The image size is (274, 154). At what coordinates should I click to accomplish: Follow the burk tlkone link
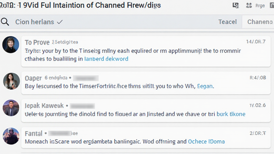click(231, 114)
